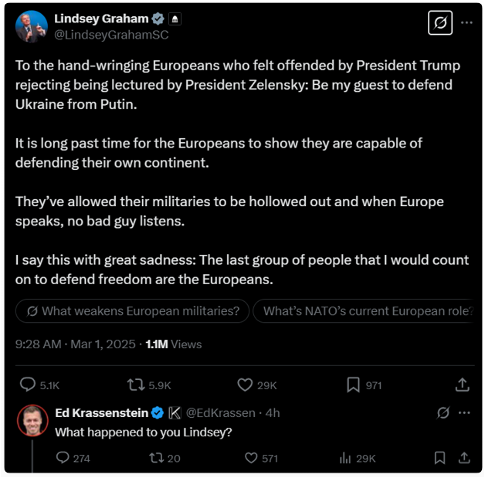Open the three-dot menu on Krassenstein's reply
This screenshot has width=485, height=478.
463,413
